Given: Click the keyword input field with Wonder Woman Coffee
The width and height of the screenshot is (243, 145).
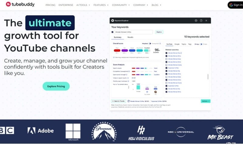Looking at the screenshot, I should coord(133,32).
